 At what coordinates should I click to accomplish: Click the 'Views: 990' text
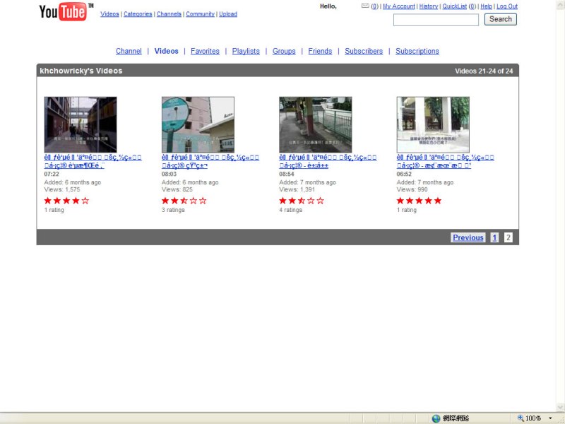(412, 189)
